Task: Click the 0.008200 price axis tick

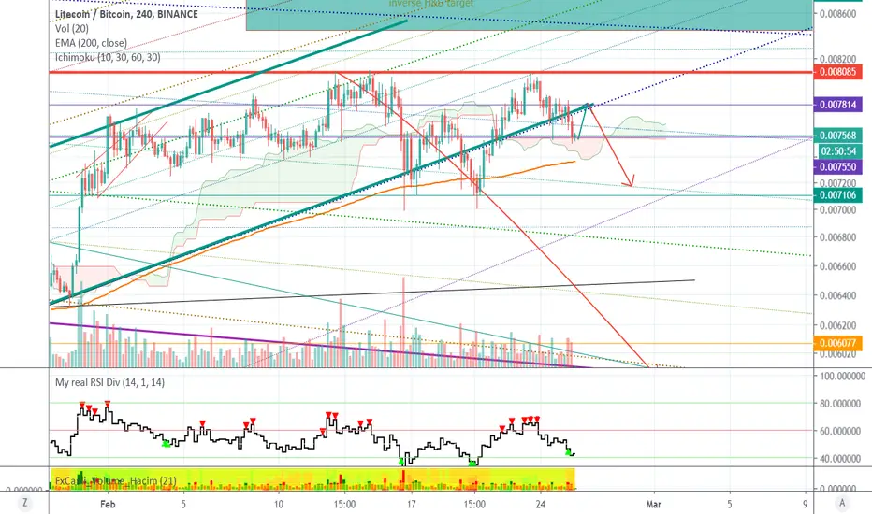Action: pyautogui.click(x=838, y=59)
